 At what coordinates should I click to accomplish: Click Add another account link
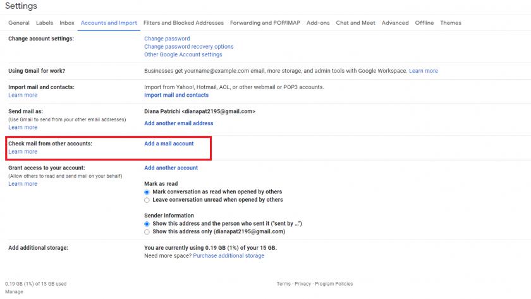click(x=171, y=168)
